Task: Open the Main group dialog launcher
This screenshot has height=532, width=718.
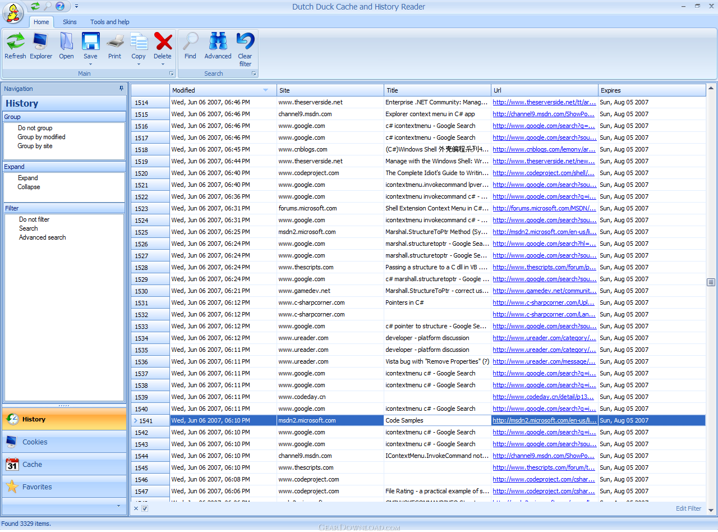Action: click(x=172, y=74)
